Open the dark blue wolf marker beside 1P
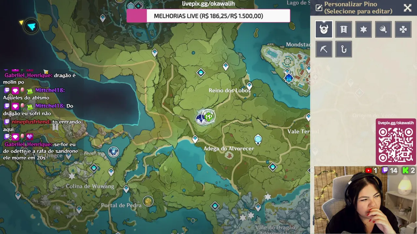Viewport: 417px width, 234px height. point(201,119)
